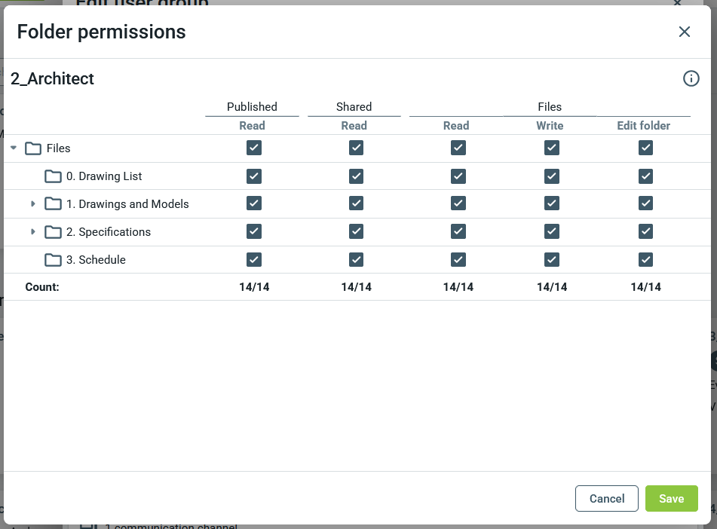The width and height of the screenshot is (717, 529).
Task: Collapse the Files root folder tree
Action: coord(14,148)
